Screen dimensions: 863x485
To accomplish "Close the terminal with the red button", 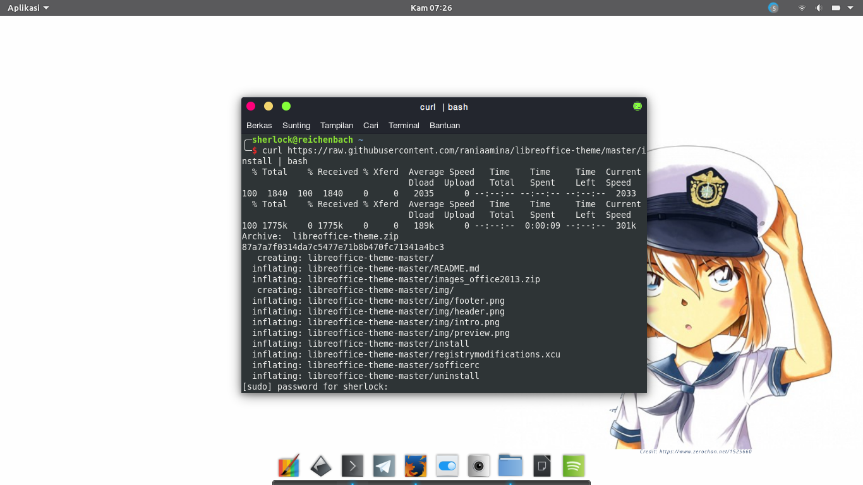I will (x=251, y=106).
